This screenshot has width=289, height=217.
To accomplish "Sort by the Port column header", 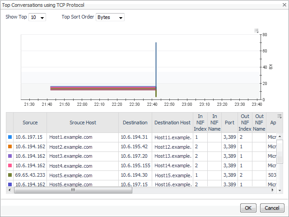I will (x=230, y=123).
